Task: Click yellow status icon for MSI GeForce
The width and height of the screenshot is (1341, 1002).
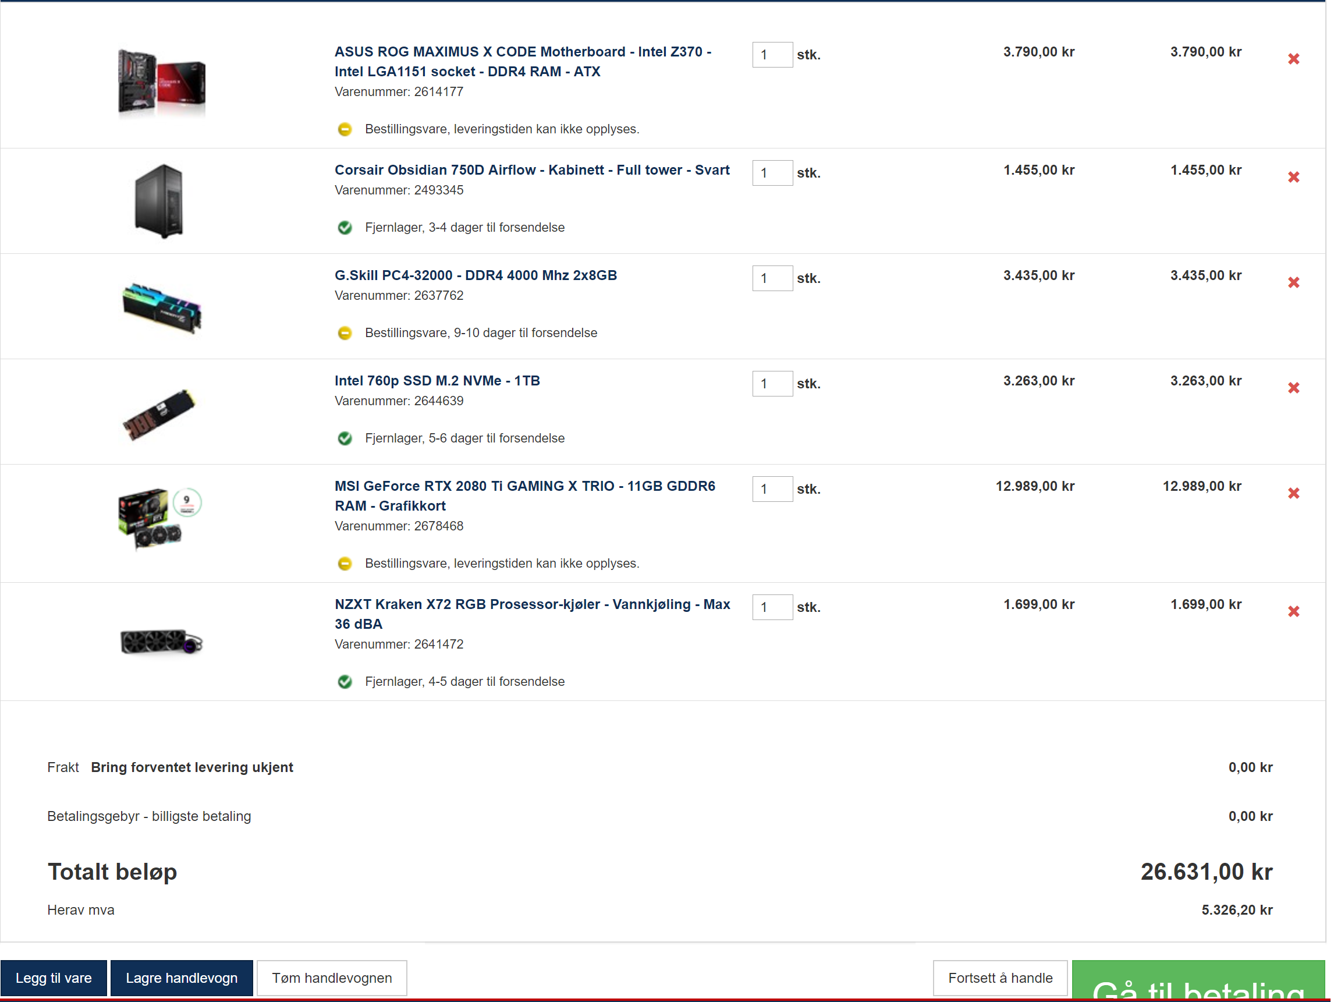Action: [345, 564]
